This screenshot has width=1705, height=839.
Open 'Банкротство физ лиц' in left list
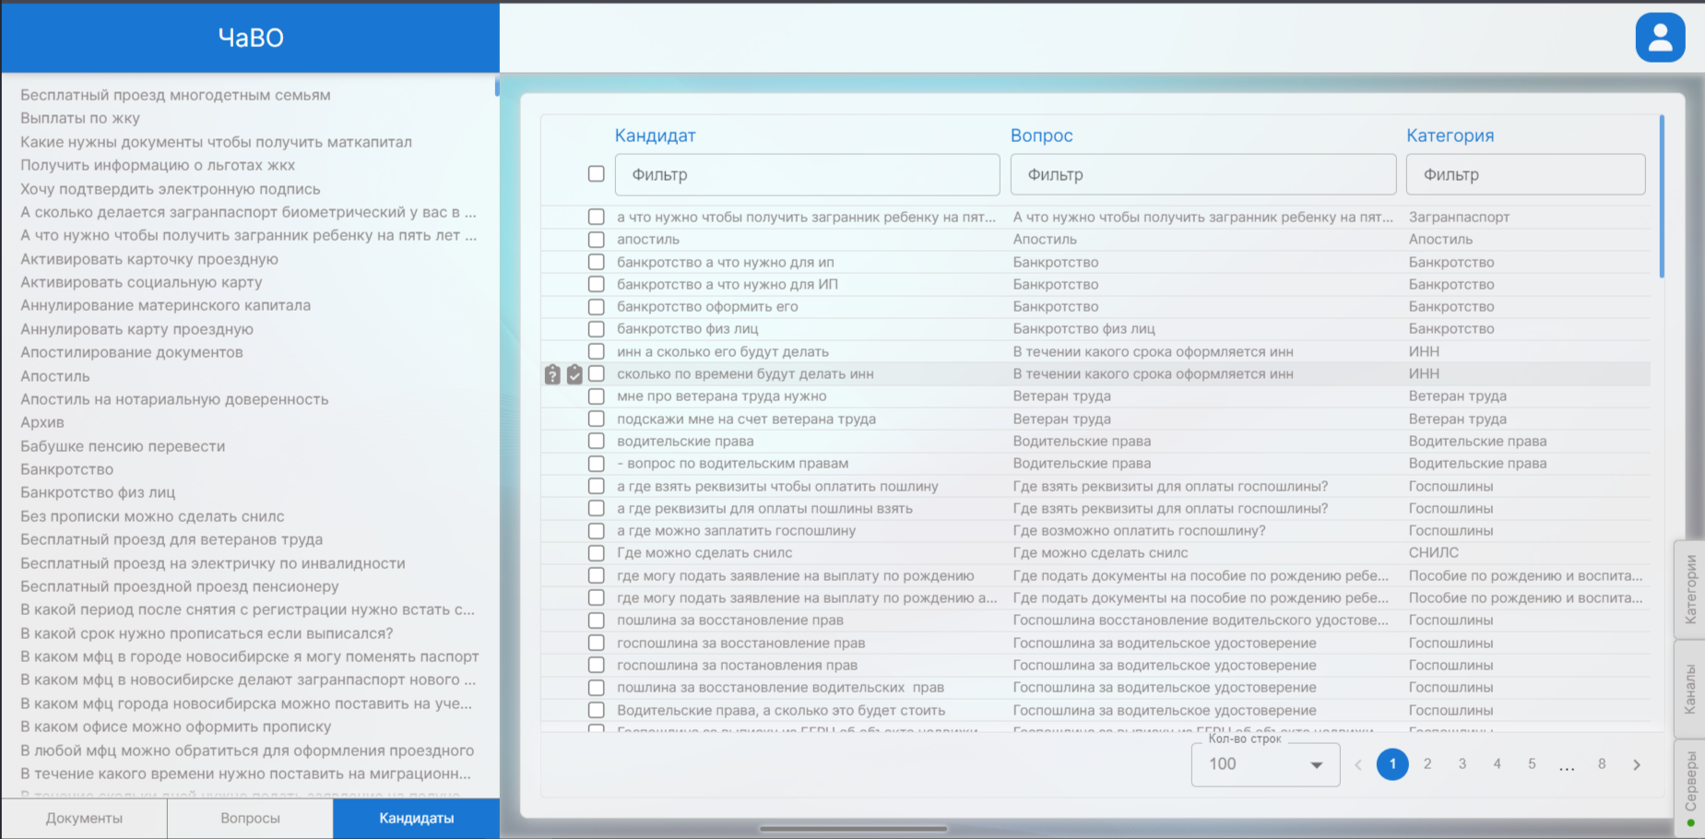[x=98, y=493]
